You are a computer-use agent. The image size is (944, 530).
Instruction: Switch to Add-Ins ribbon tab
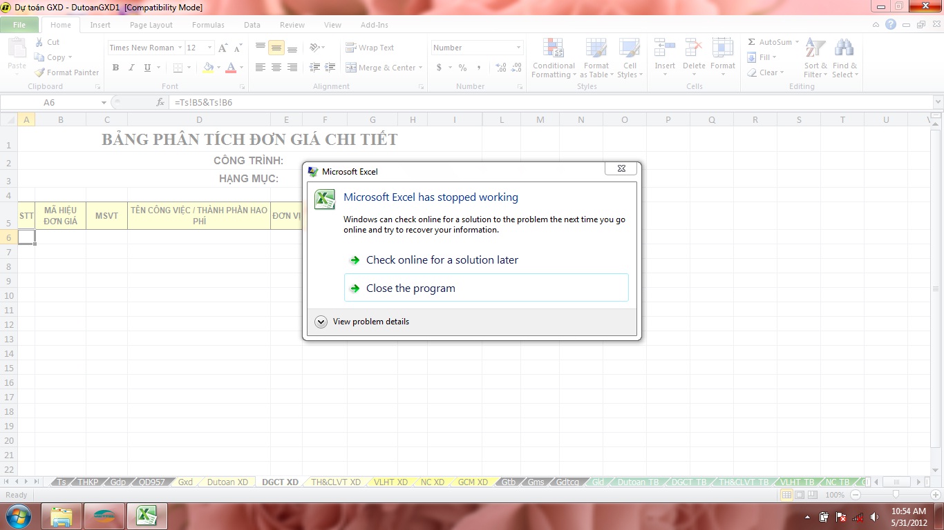click(375, 25)
